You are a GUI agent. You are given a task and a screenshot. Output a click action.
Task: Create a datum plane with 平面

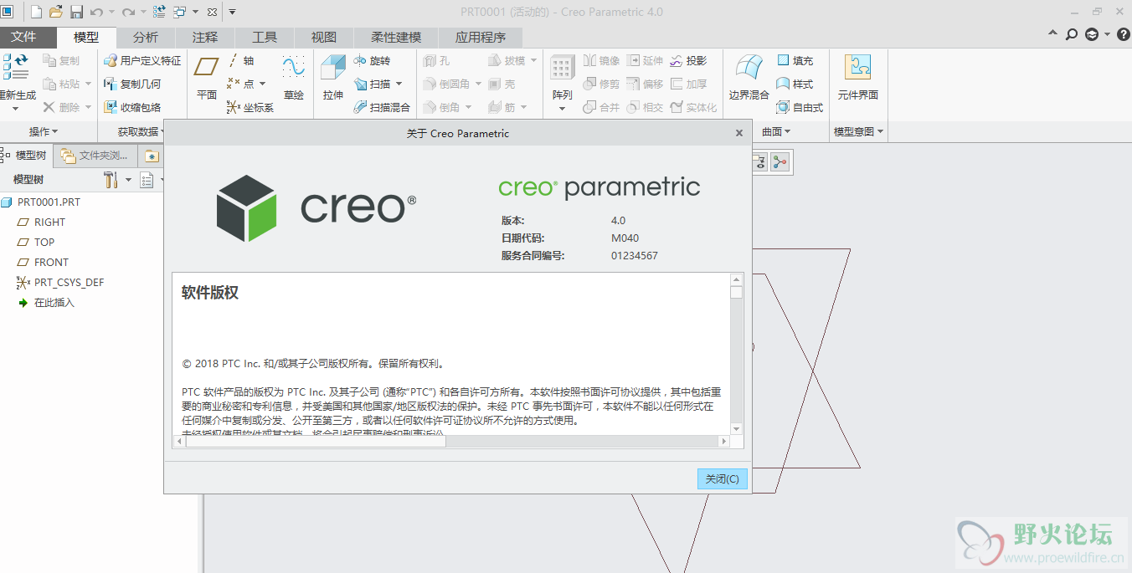pyautogui.click(x=207, y=79)
